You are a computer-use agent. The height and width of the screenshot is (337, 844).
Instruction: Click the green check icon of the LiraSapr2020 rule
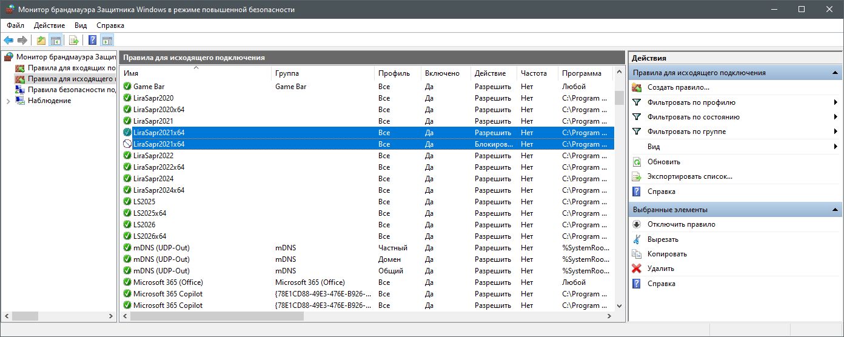click(x=127, y=98)
